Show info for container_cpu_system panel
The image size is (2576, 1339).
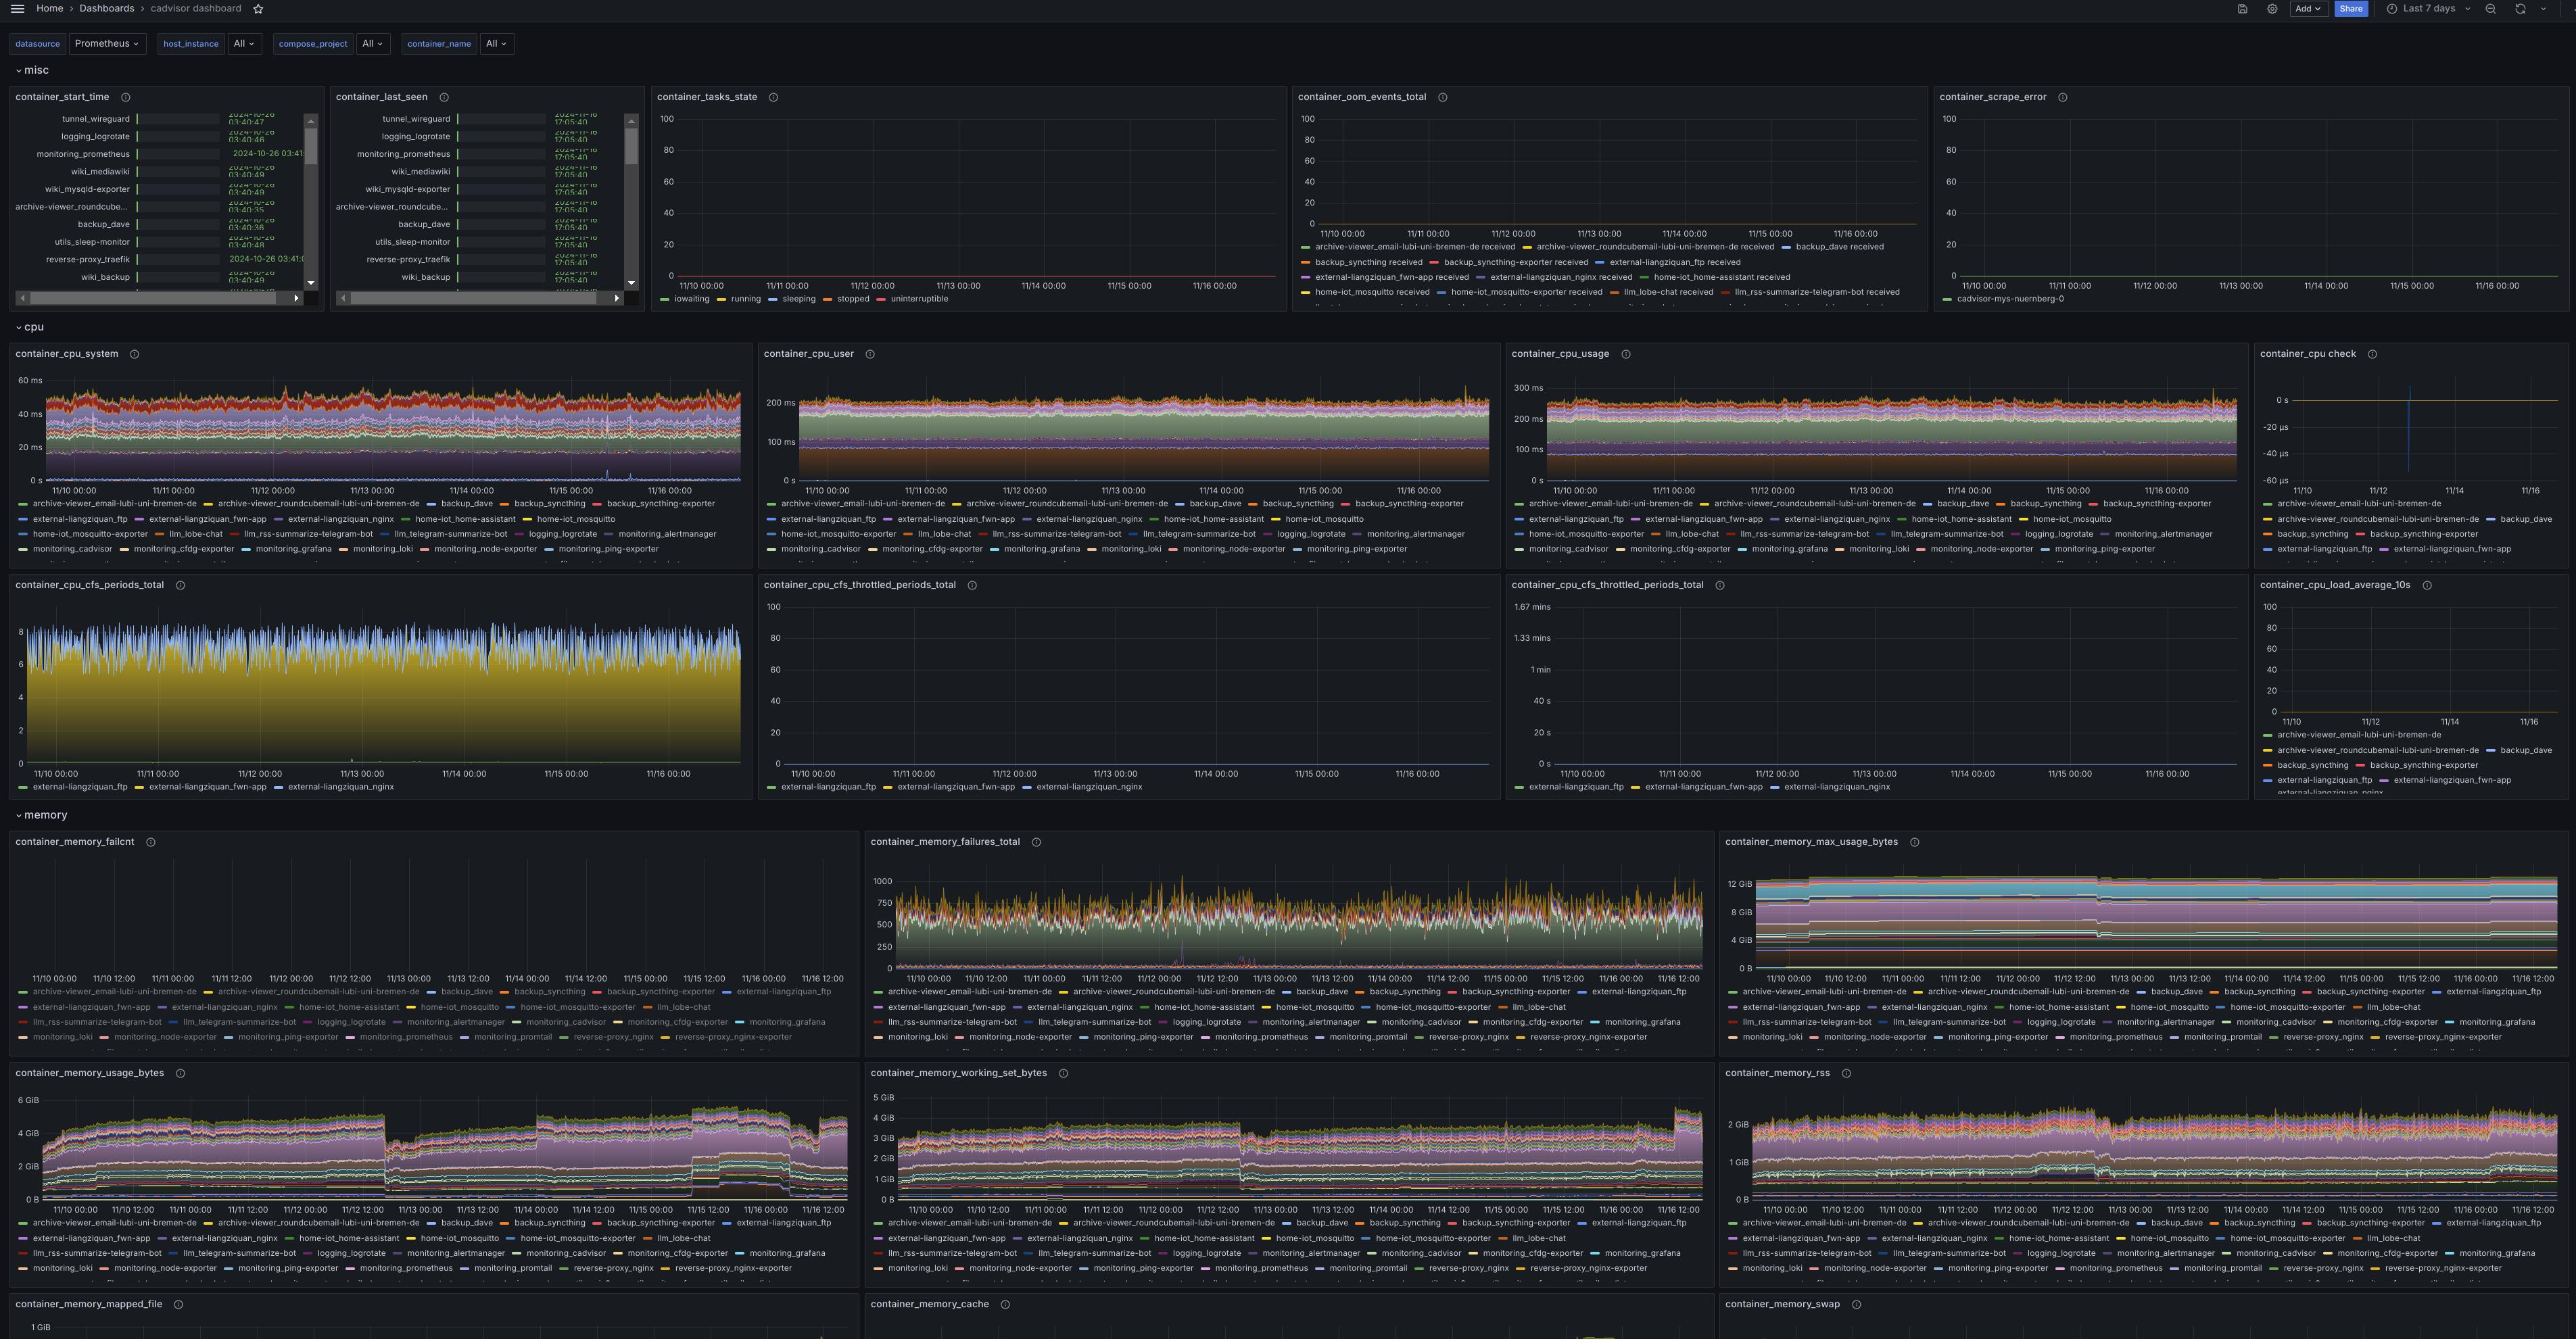[x=134, y=354]
